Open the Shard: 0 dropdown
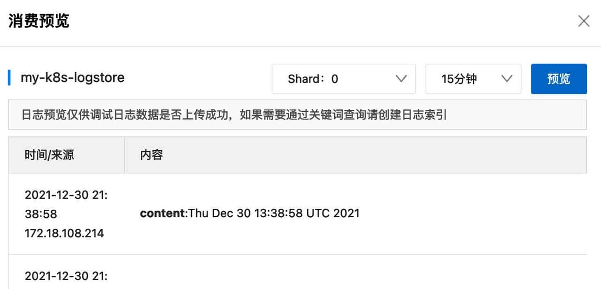Image resolution: width=601 pixels, height=289 pixels. 343,79
